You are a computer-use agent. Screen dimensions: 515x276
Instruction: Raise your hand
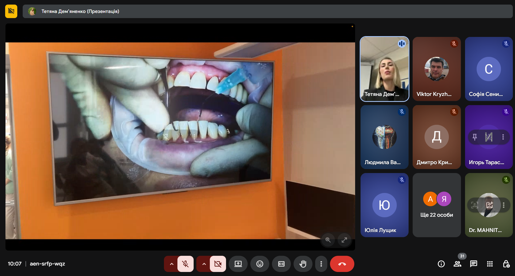[x=303, y=264]
